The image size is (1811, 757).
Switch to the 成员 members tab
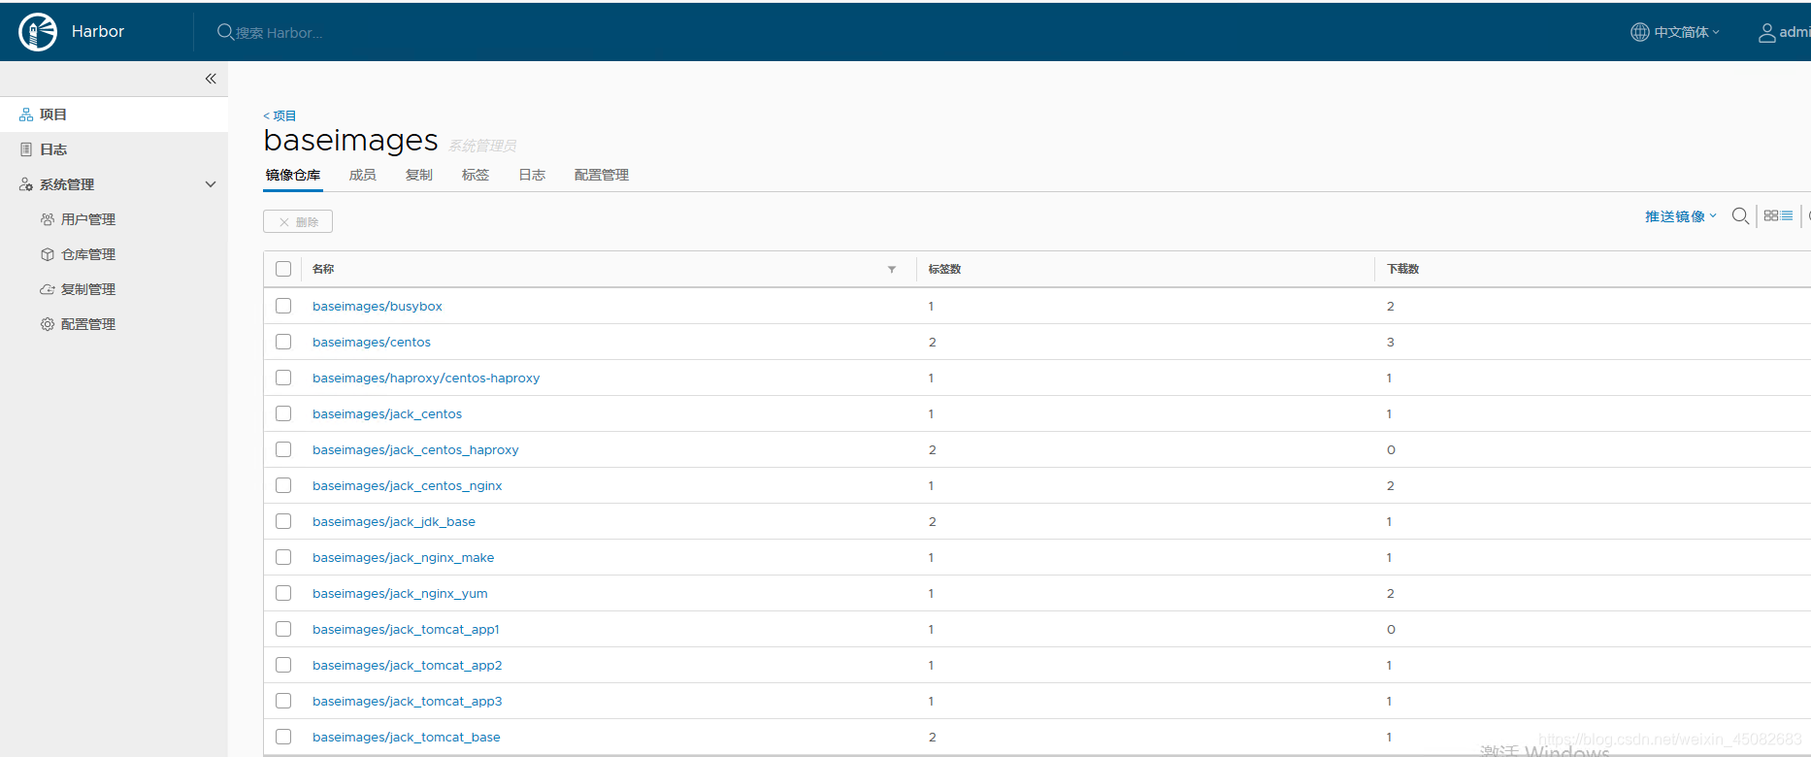tap(363, 175)
